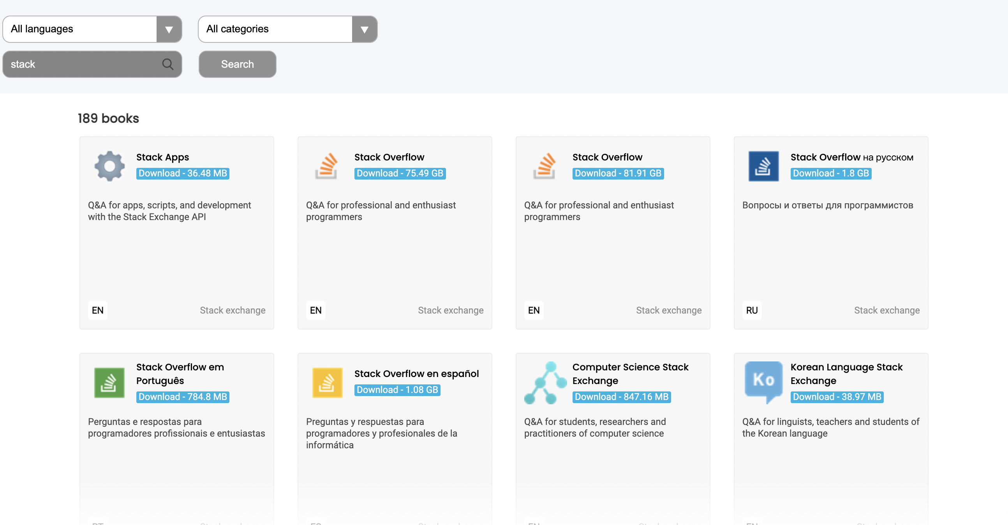1008x525 pixels.
Task: Download Stack Overflow на русском 1.8 GB
Action: (x=831, y=173)
